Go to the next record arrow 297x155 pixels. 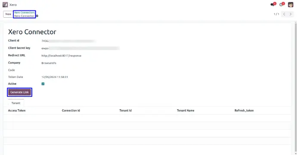pos(291,14)
